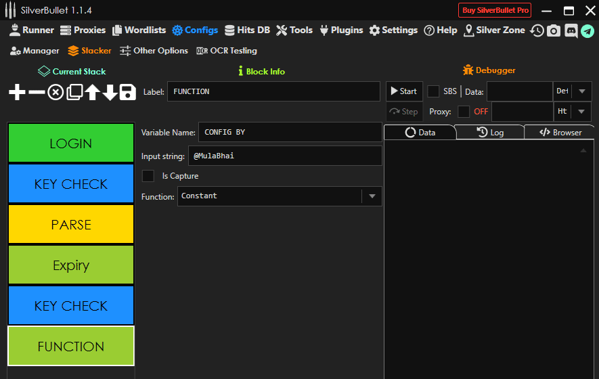This screenshot has height=379, width=599.
Task: Move the block down with arrow icon
Action: [110, 93]
